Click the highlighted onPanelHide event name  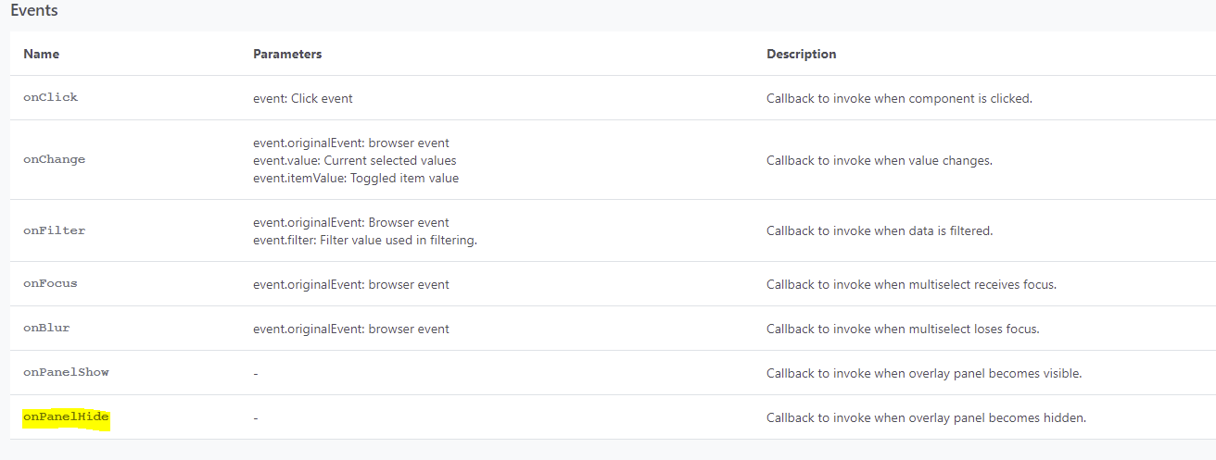(x=66, y=417)
